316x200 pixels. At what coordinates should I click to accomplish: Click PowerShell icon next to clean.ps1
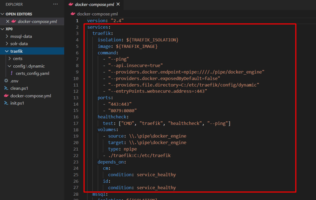coord(6,88)
